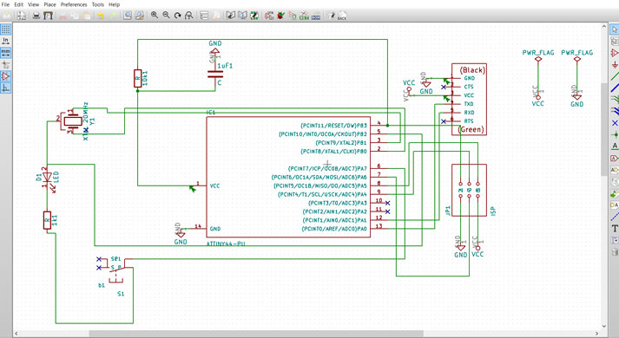619x338 pixels.
Task: Click the zoom out magnifier
Action: click(166, 15)
